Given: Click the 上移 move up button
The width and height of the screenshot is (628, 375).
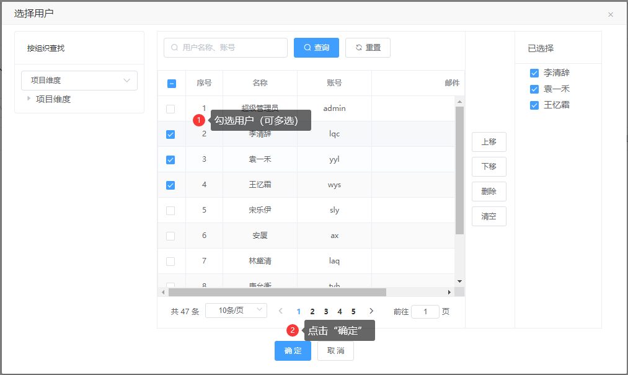Looking at the screenshot, I should coord(489,142).
